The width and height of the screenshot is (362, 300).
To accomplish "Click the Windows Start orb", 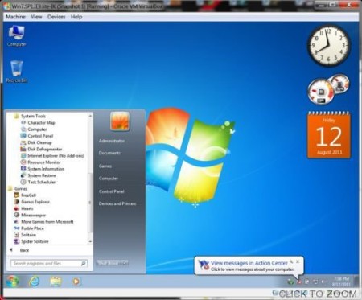I will click(13, 282).
